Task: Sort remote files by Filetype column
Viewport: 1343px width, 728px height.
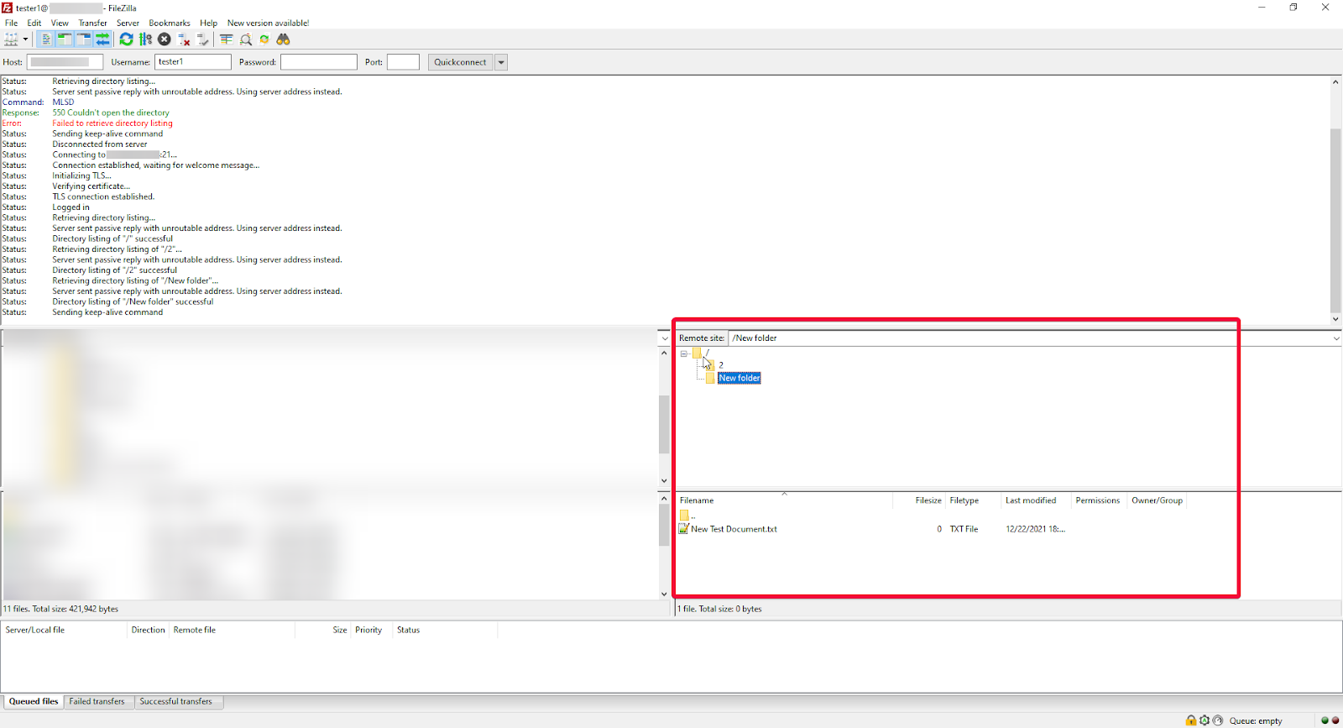Action: [x=974, y=500]
